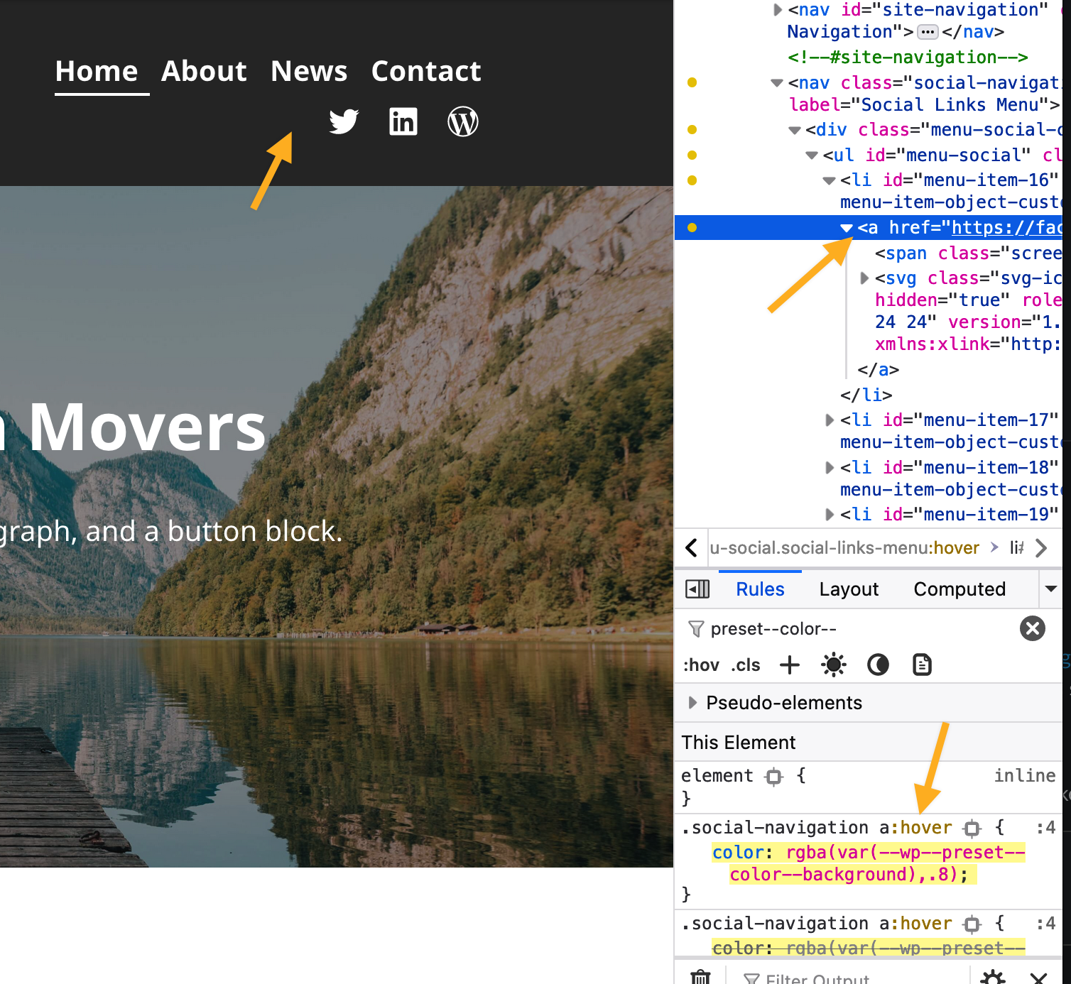This screenshot has height=984, width=1071.
Task: Toggle print media emulation icon
Action: 921,665
